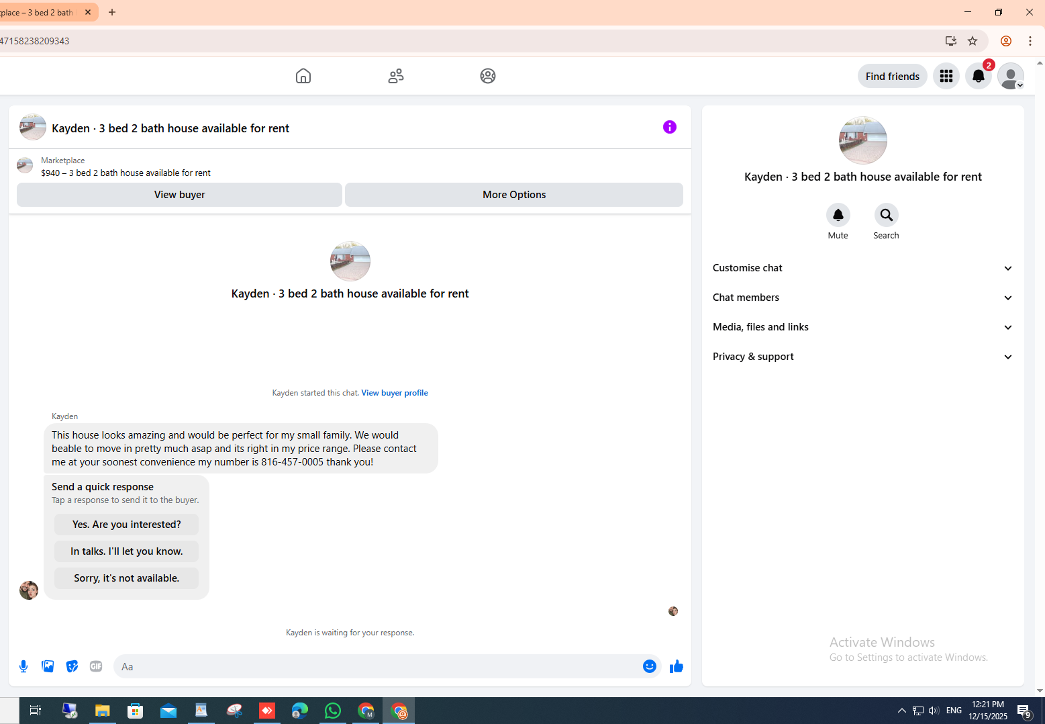Screen dimensions: 1045x724
Task: Open the volume control in system tray
Action: click(934, 711)
